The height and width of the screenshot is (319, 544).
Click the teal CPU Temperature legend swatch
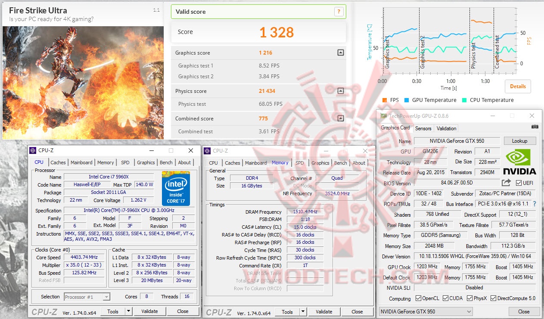[x=464, y=100]
